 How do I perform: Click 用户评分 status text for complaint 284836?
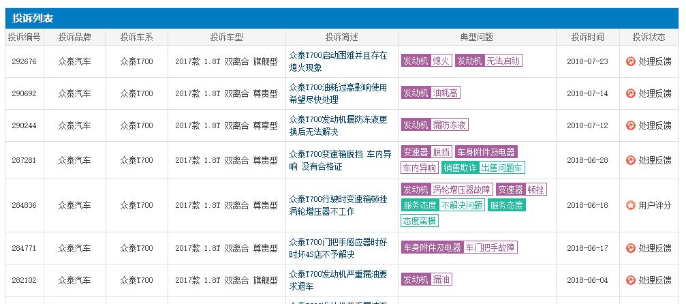(655, 205)
